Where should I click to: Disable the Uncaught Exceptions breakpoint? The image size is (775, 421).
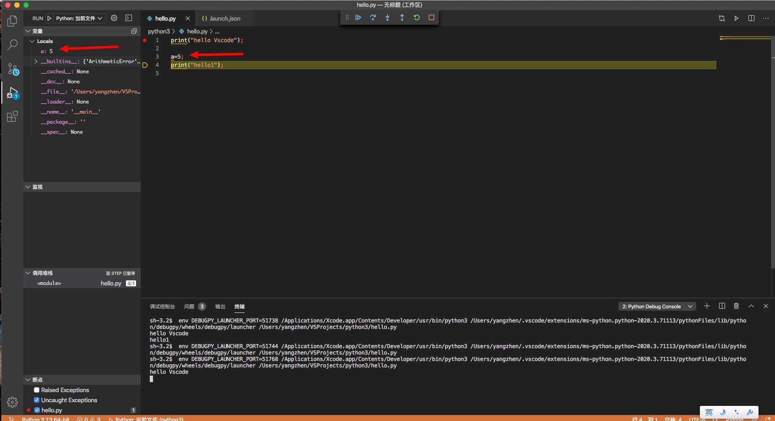pyautogui.click(x=37, y=400)
